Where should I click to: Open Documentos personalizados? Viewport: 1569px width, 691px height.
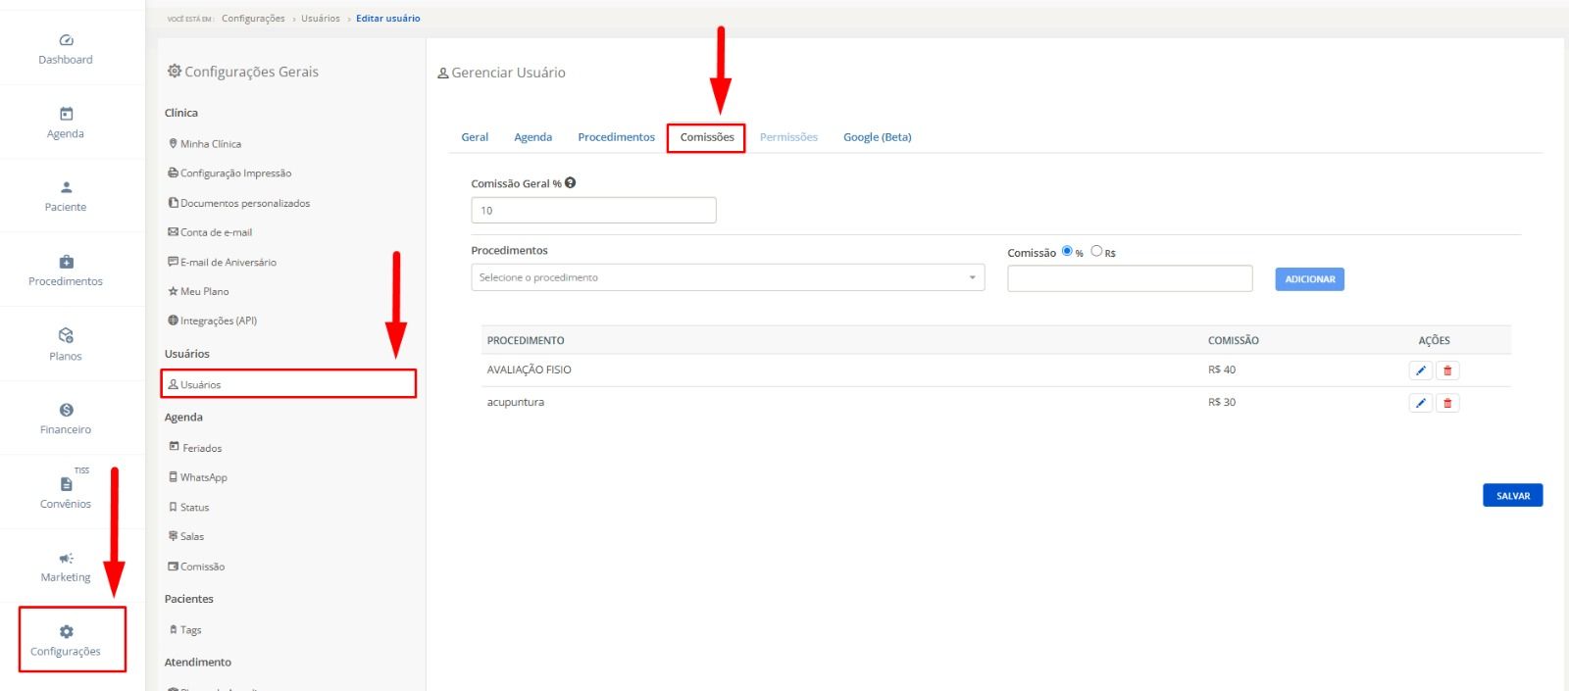pos(239,203)
